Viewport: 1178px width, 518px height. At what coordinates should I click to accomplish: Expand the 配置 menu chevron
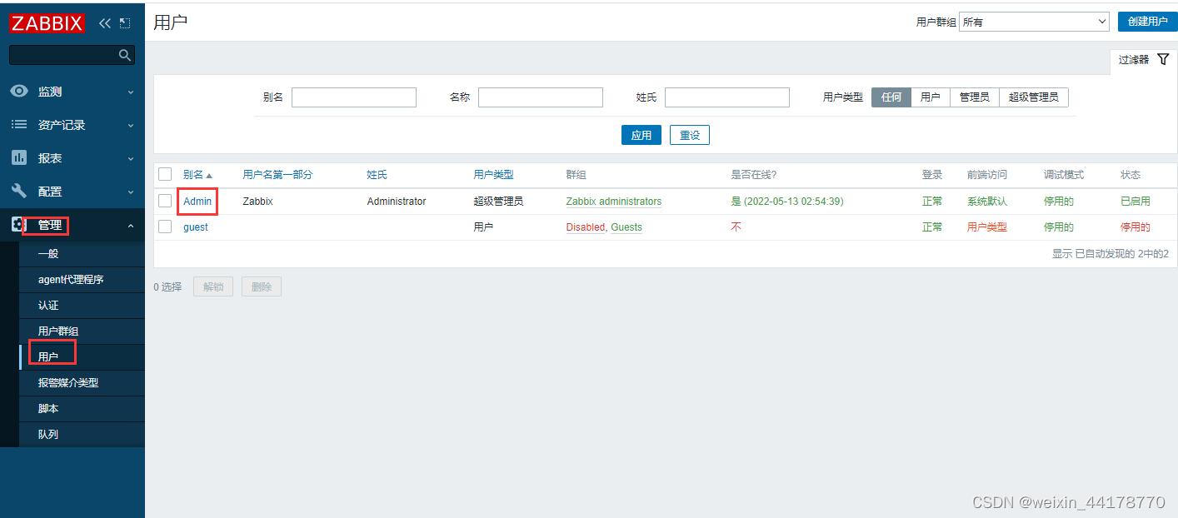(131, 192)
